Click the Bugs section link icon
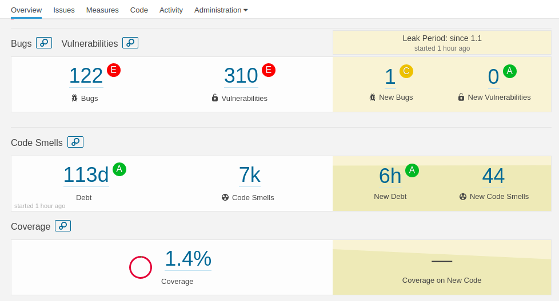This screenshot has width=559, height=301. click(x=44, y=43)
